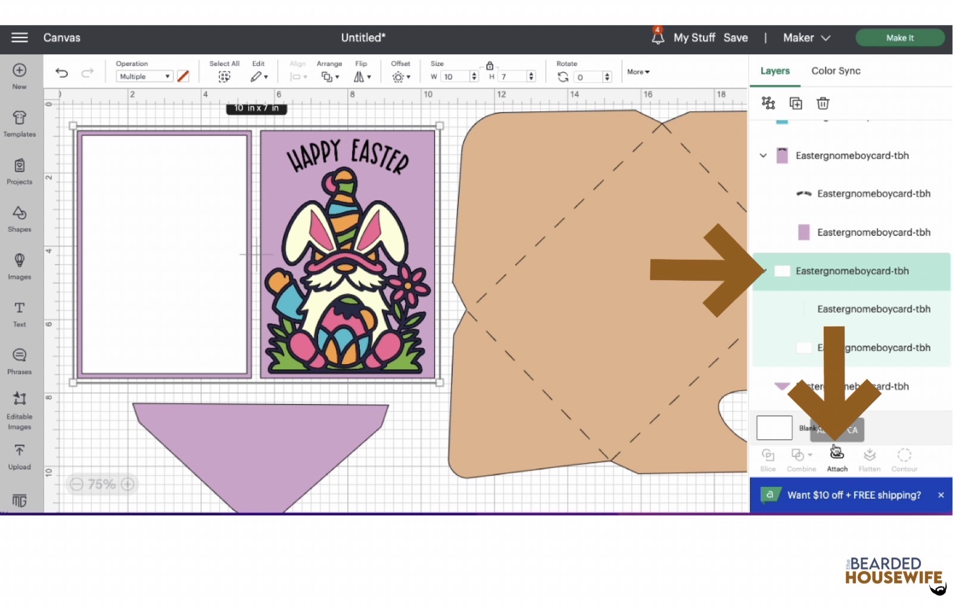Expand the More toolbar menu

point(638,72)
